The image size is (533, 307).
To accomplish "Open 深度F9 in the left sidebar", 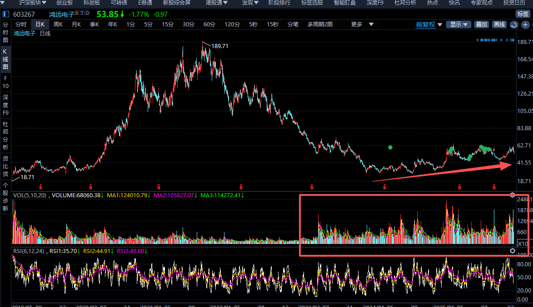I will (x=5, y=105).
